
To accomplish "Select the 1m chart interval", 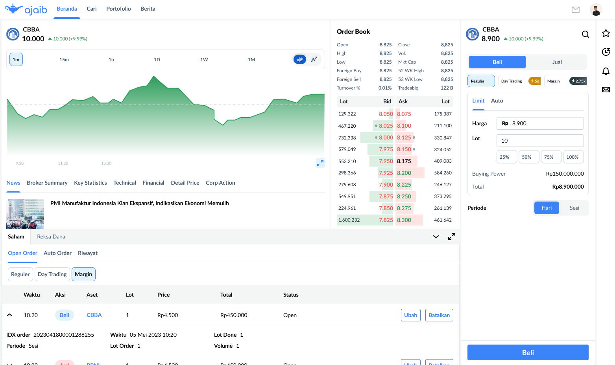I will (x=16, y=59).
